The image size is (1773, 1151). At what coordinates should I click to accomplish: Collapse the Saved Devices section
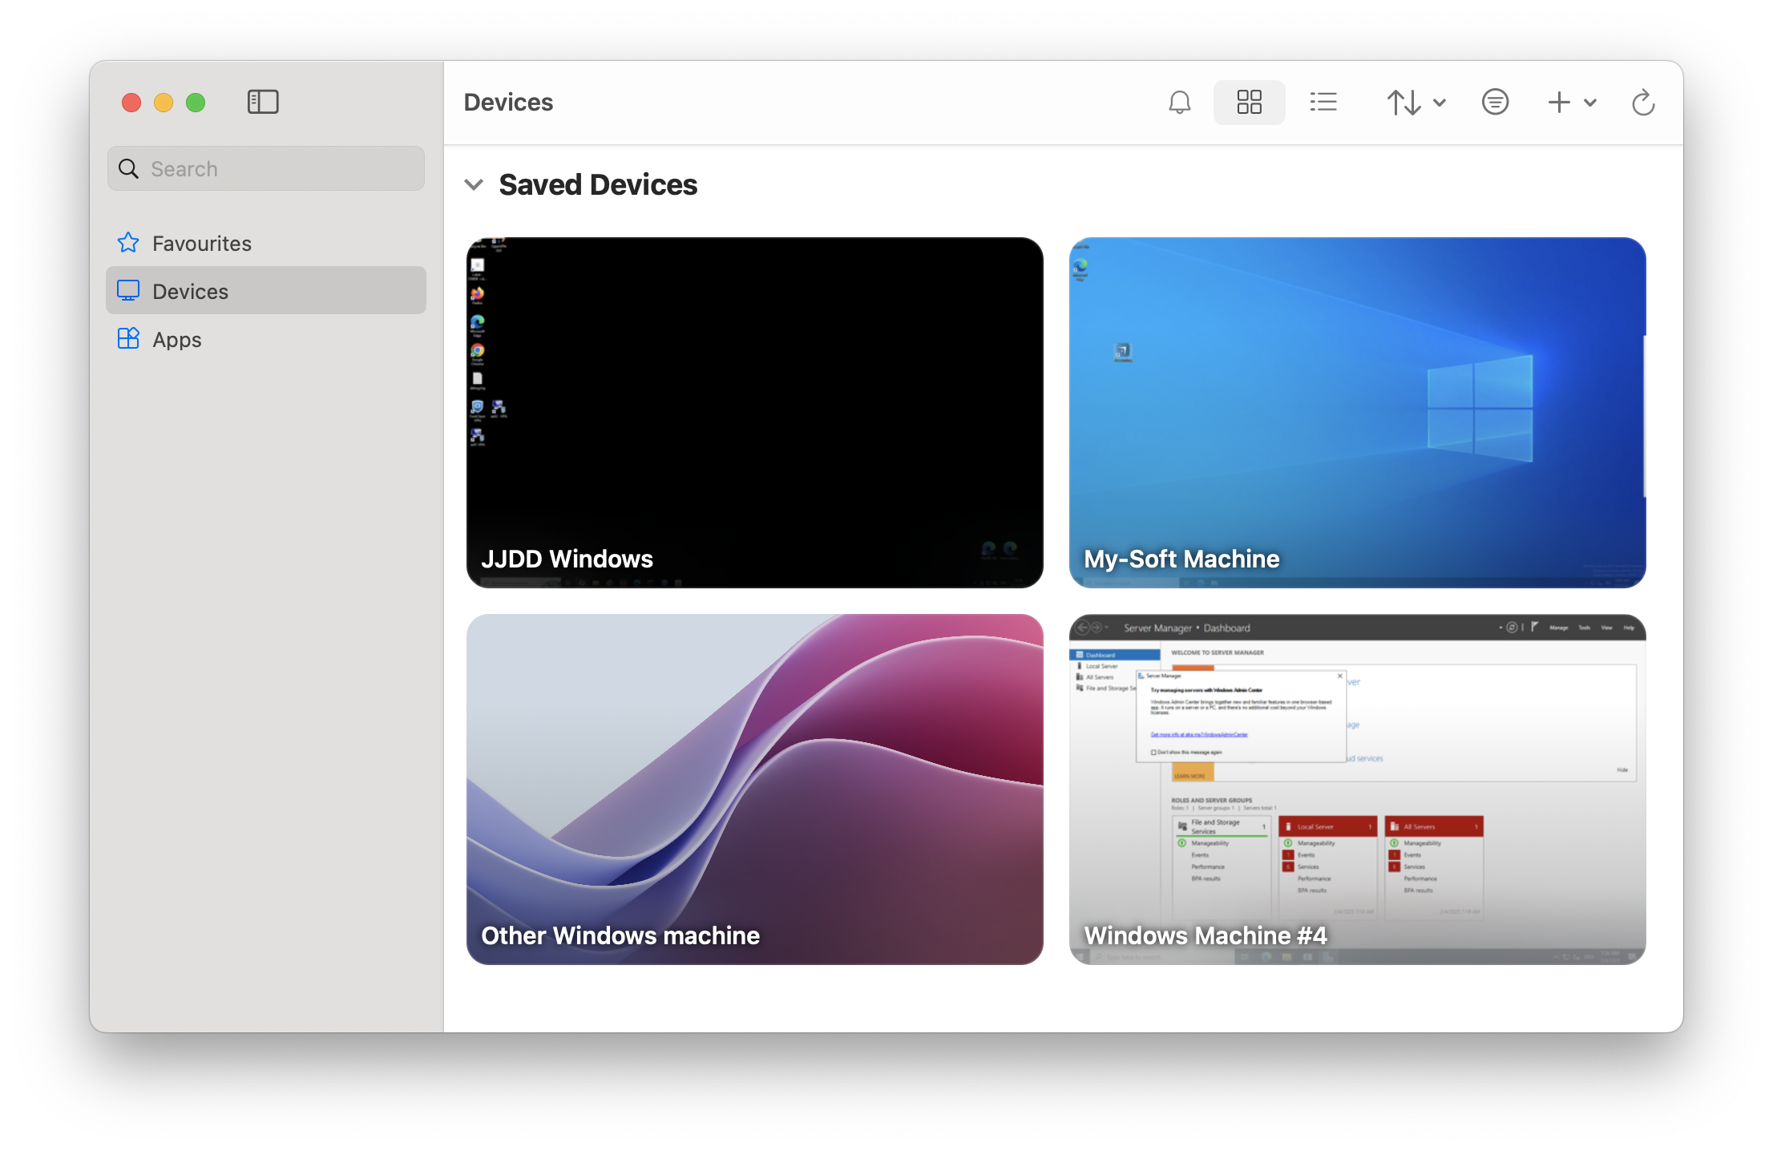[474, 185]
